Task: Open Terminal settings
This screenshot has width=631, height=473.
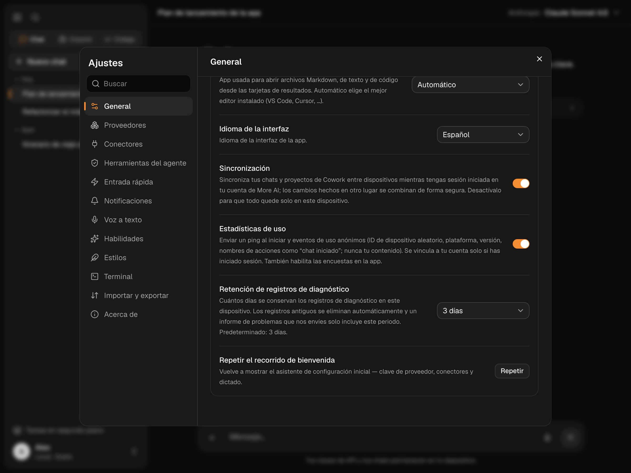Action: coord(139,276)
